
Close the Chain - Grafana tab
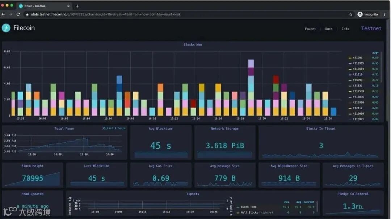(x=68, y=6)
